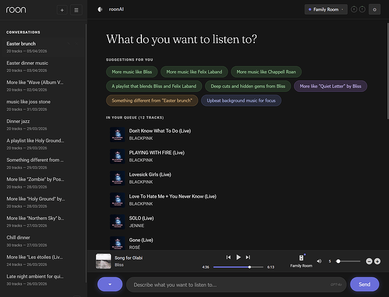Select queue track 'Gone (Live)'
This screenshot has width=389, height=297.
pyautogui.click(x=141, y=240)
